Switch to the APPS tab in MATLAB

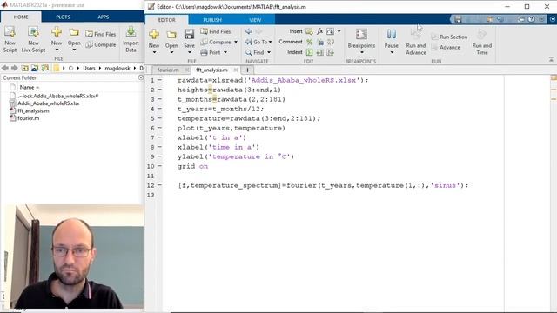pyautogui.click(x=103, y=17)
